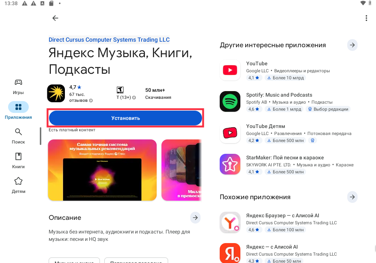Click the Яндекс Музыка app logo
The width and height of the screenshot is (376, 263).
[56, 93]
